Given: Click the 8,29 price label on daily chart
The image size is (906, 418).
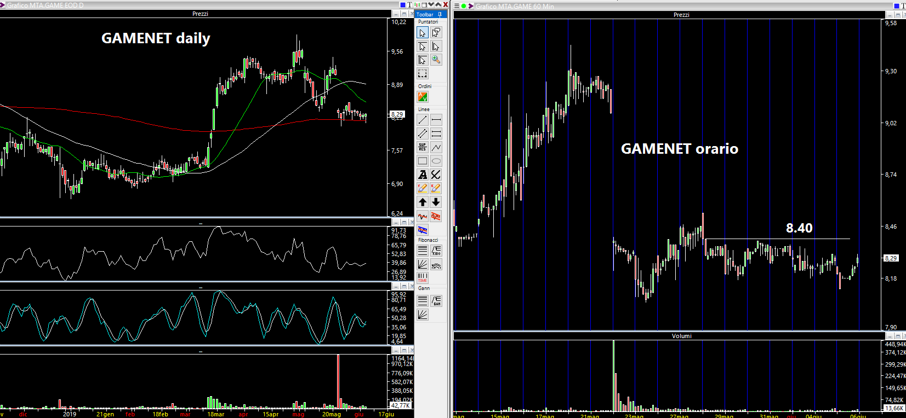Looking at the screenshot, I should coord(397,114).
